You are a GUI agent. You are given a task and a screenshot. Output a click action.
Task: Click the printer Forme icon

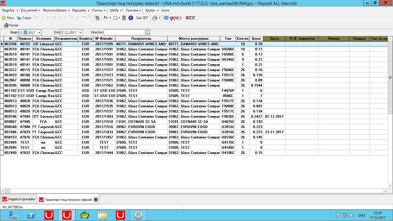coord(6,25)
